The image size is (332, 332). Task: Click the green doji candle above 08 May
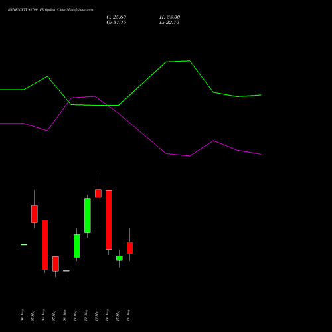(66, 270)
